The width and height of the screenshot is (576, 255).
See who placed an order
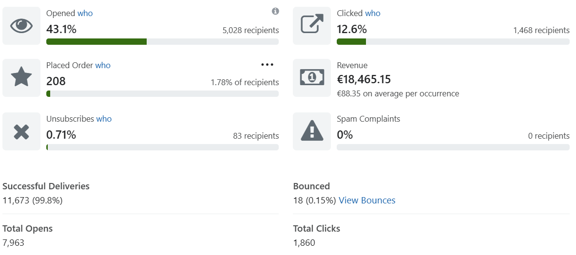(x=103, y=65)
